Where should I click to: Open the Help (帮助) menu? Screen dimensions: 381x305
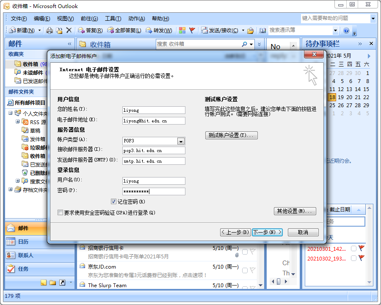(160, 19)
